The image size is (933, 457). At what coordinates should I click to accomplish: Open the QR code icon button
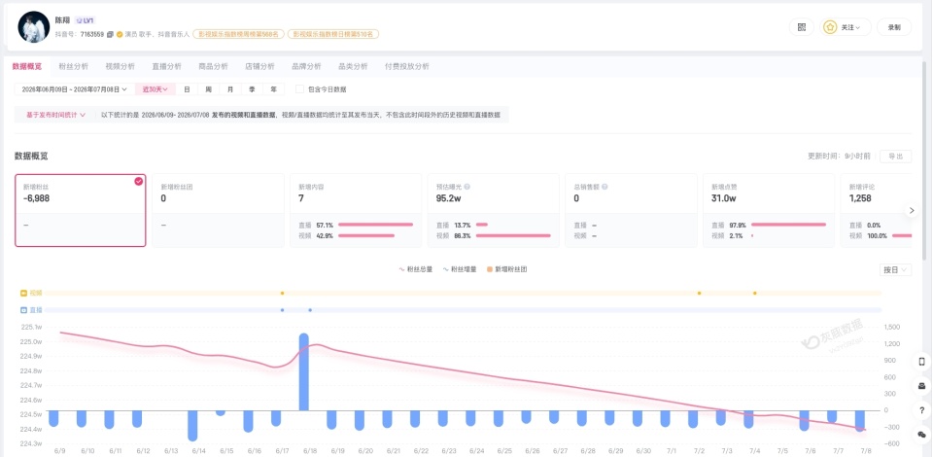802,27
